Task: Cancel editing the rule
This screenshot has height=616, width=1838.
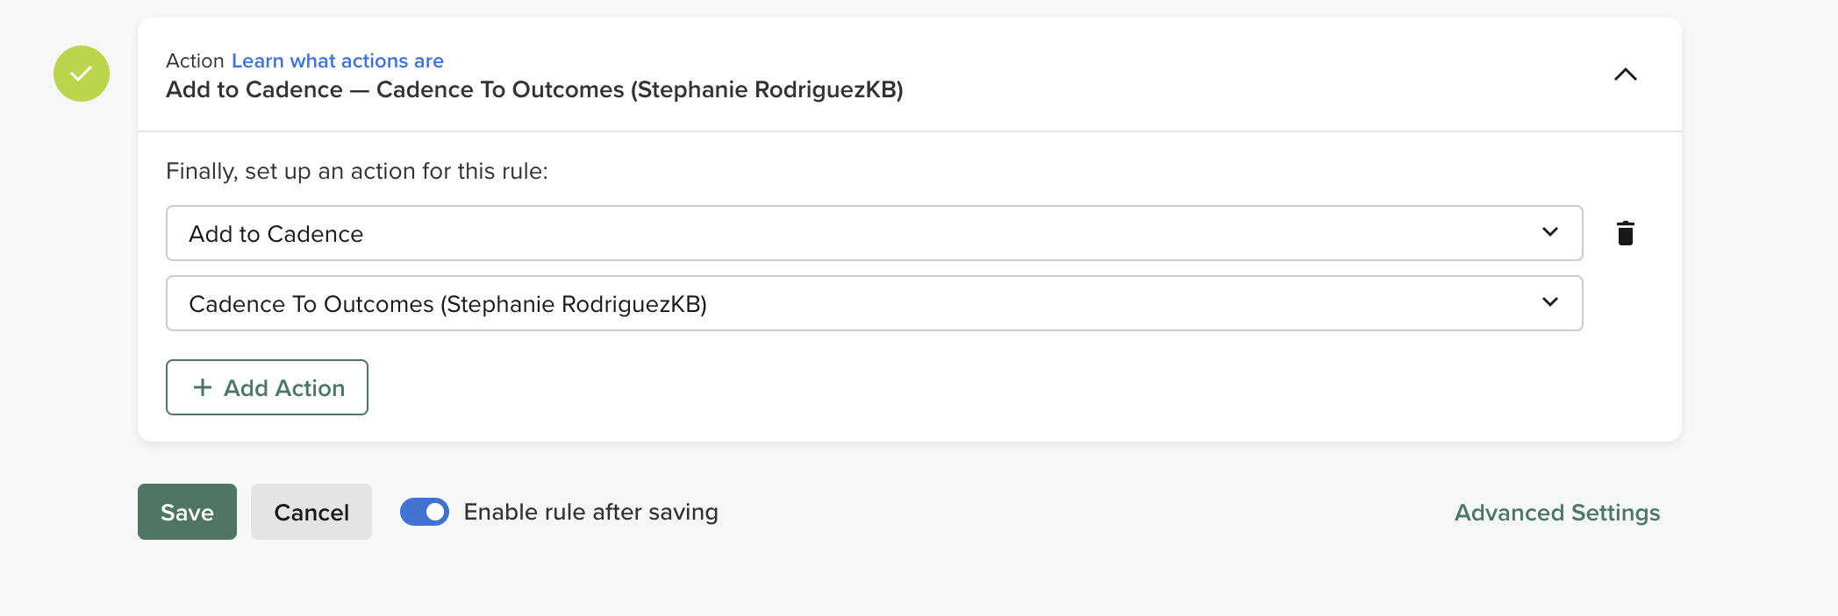Action: coord(311,512)
